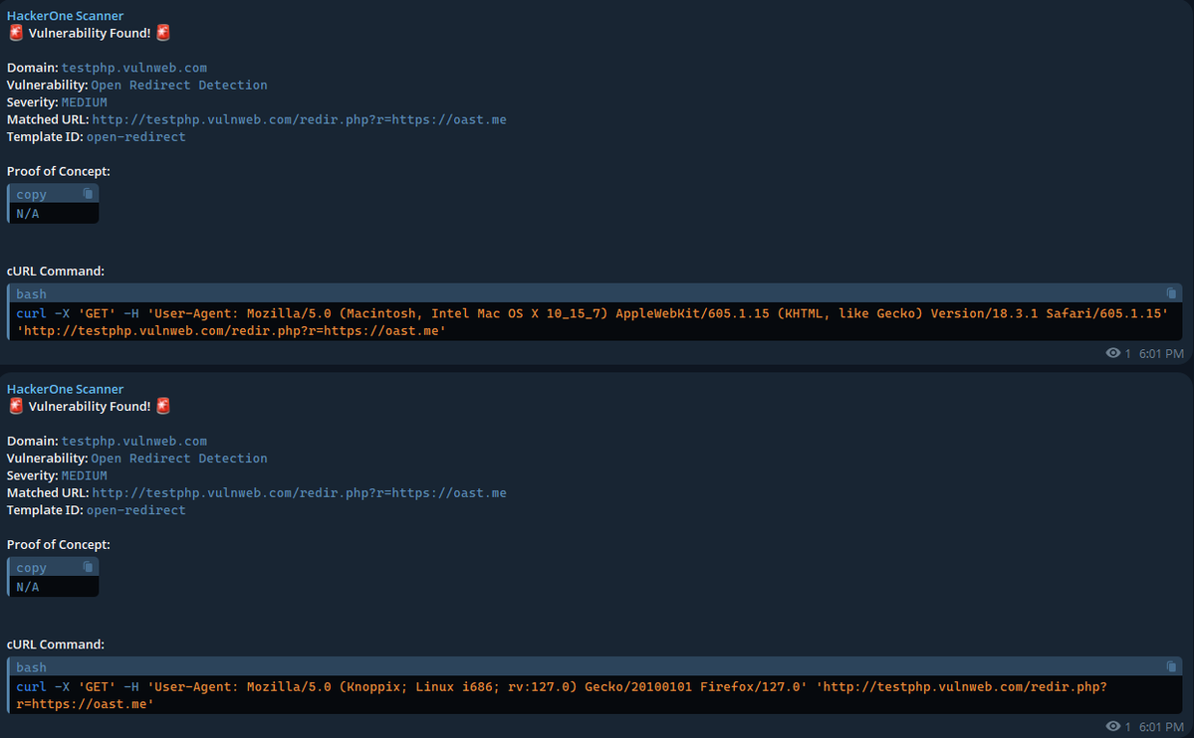Click the Knoppix Firefox curl command text

562,695
